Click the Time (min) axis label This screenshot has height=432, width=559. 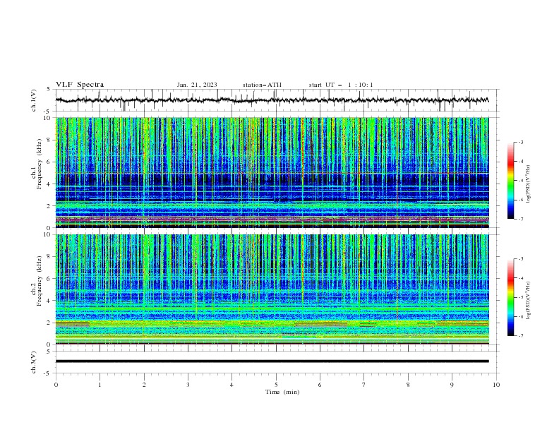[x=282, y=392]
